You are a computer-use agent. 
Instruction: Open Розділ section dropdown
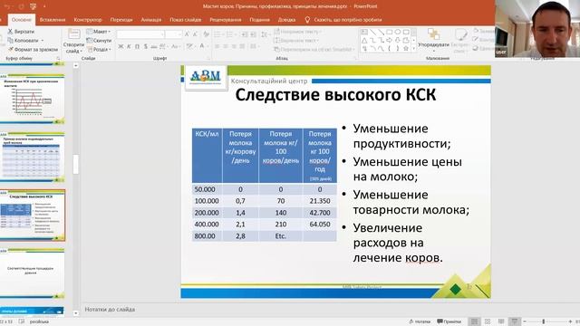point(99,49)
